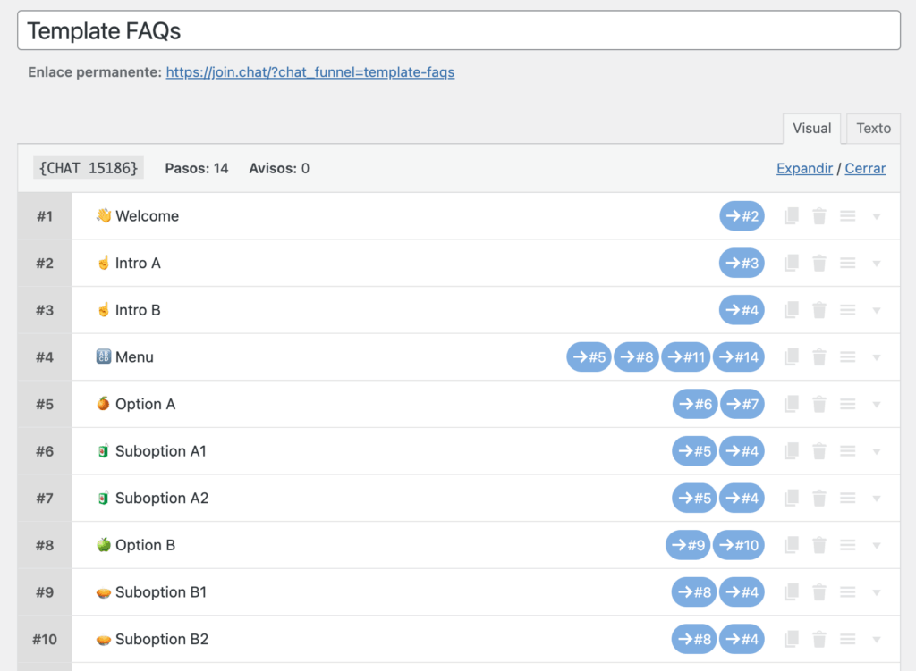The height and width of the screenshot is (671, 916).
Task: Delete the Intro A step
Action: point(819,264)
